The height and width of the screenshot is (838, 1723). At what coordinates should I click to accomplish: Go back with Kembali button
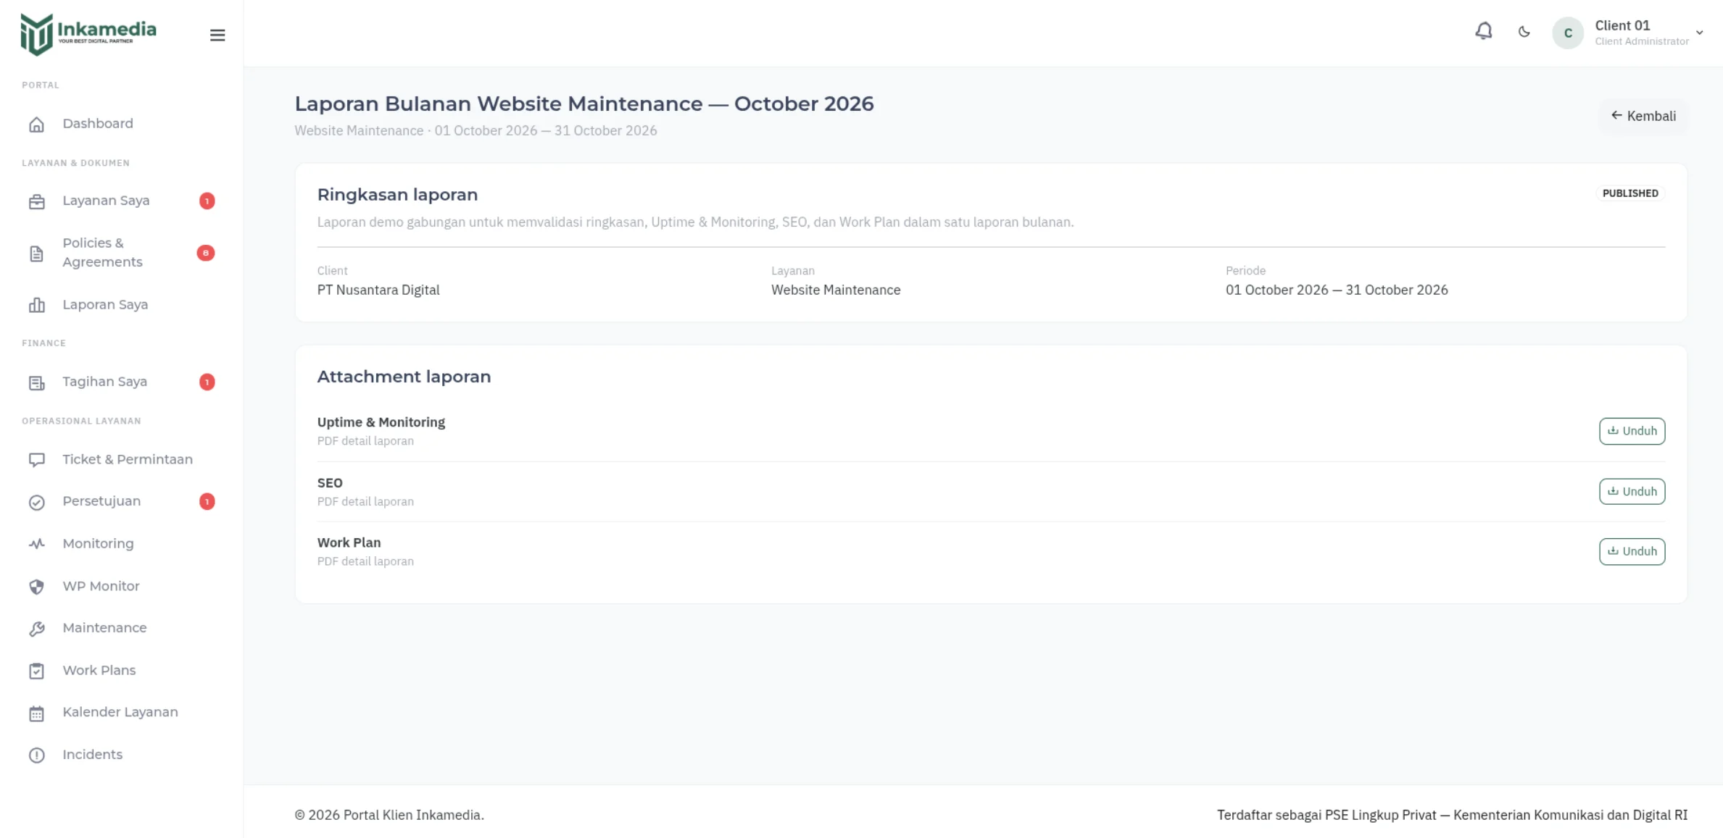click(1643, 116)
